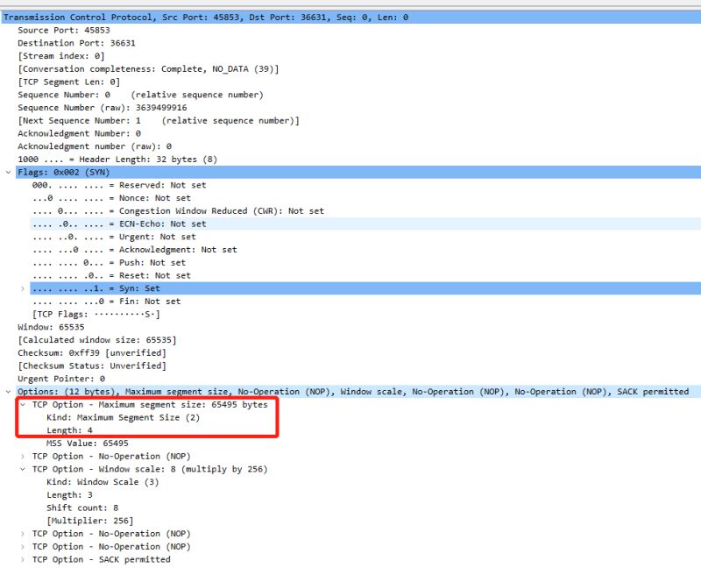This screenshot has height=568, width=701.
Task: Select the TCP Segment Len: 0 row
Action: tap(69, 82)
